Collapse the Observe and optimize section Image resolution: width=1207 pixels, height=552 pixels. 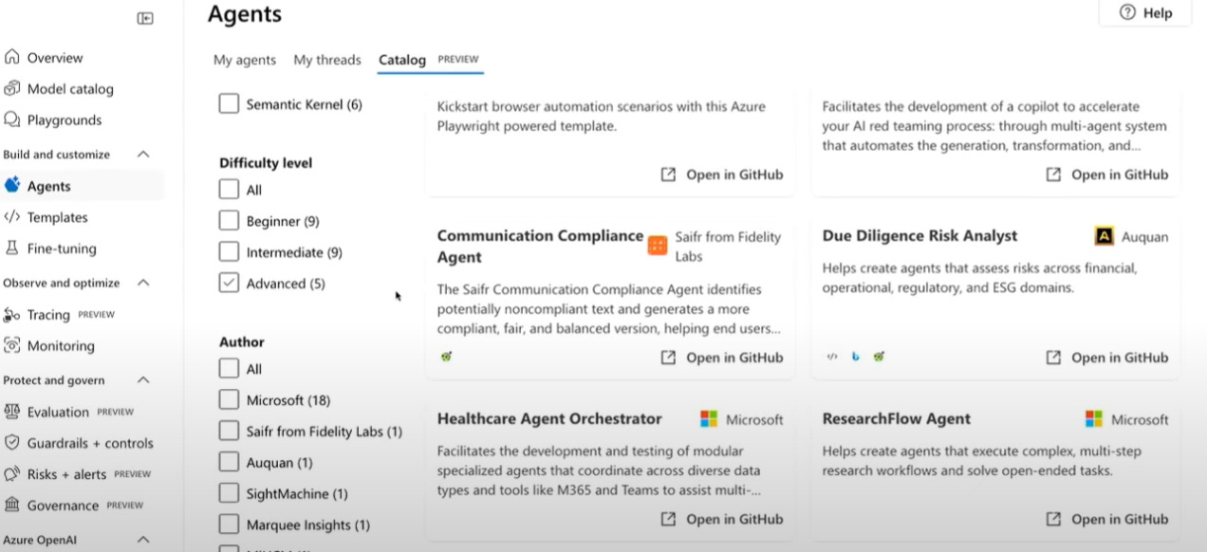[x=143, y=283]
